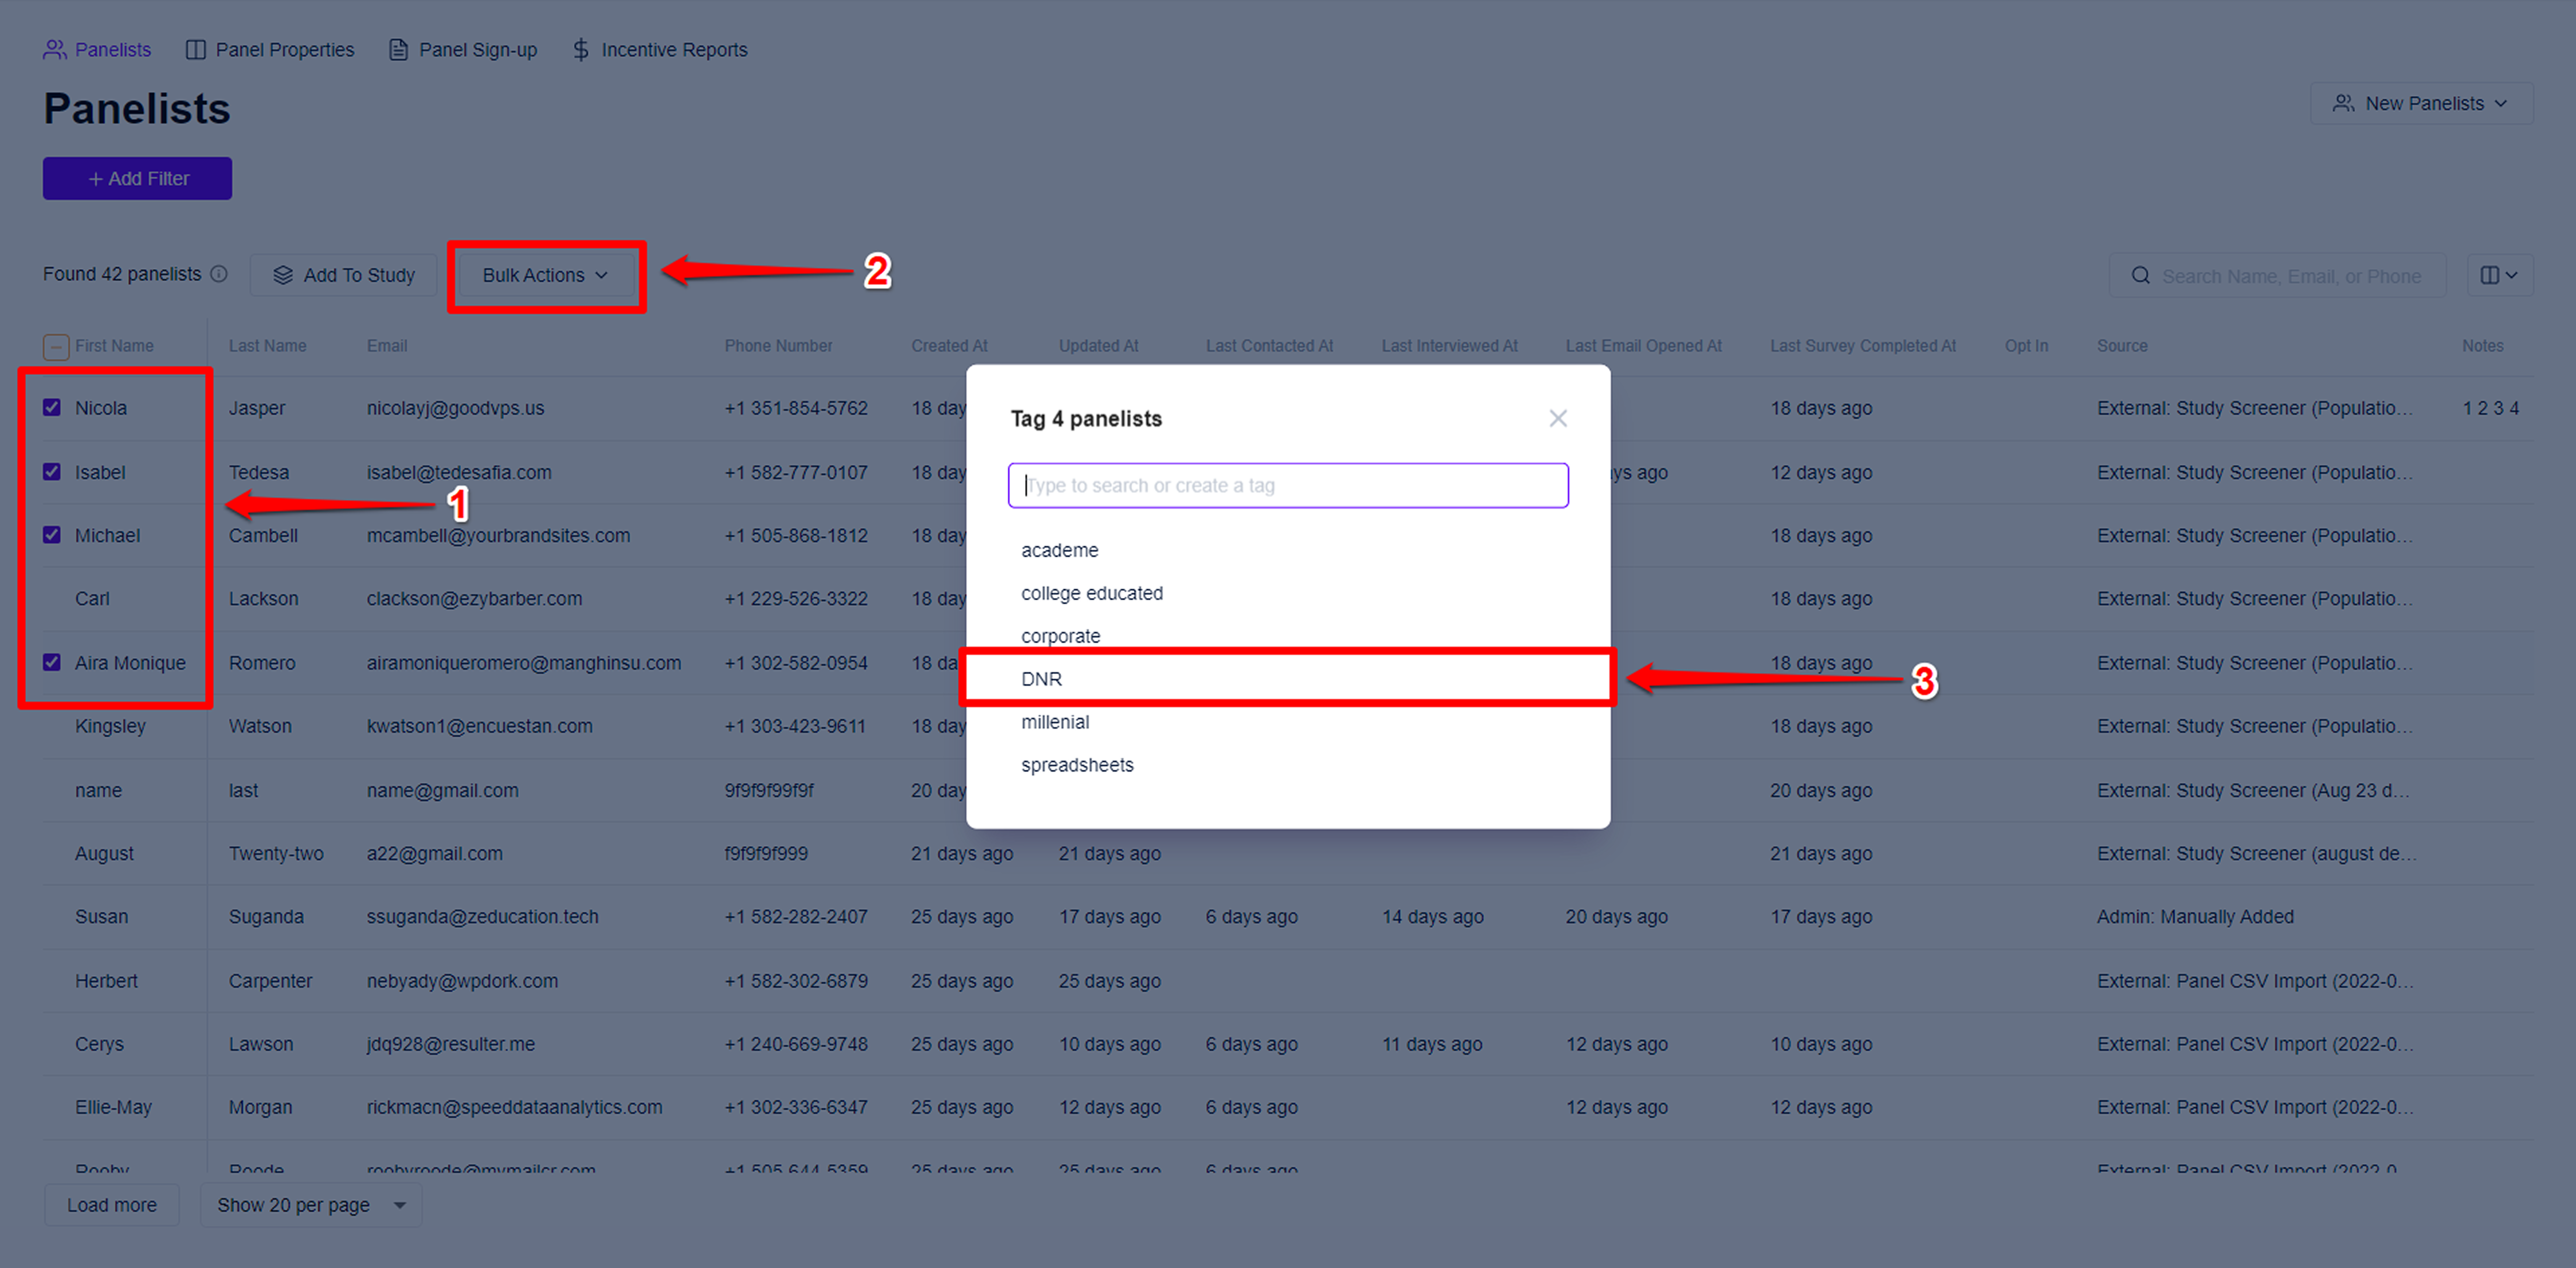Click the people icon on New Panelists

[2343, 104]
